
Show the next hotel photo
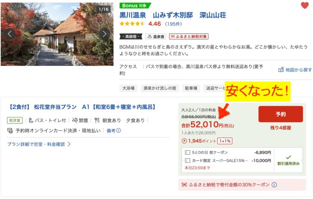104,34
